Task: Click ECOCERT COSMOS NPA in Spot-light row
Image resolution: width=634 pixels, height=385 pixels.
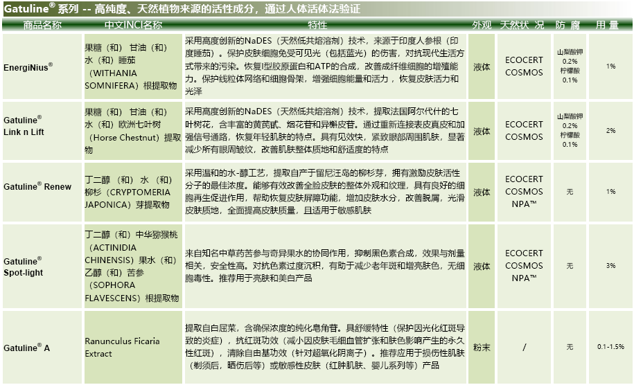Action: point(524,265)
